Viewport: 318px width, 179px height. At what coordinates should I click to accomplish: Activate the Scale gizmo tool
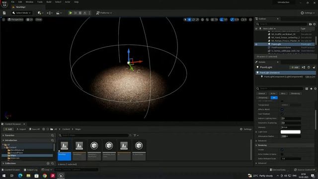pyautogui.click(x=197, y=19)
